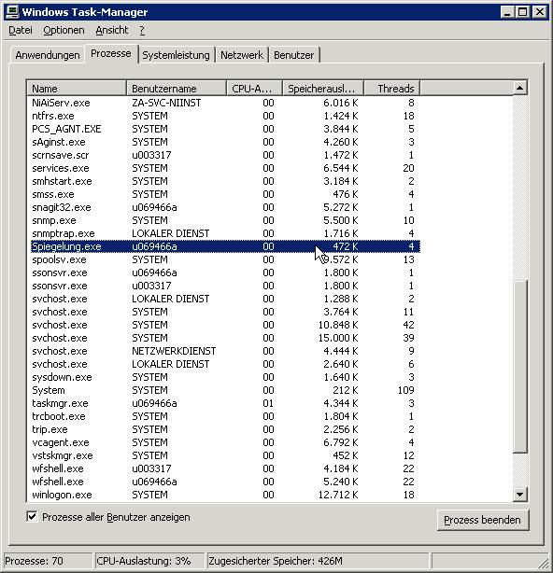The width and height of the screenshot is (553, 573).
Task: Select the taskmgr.exe process row
Action: (223, 403)
